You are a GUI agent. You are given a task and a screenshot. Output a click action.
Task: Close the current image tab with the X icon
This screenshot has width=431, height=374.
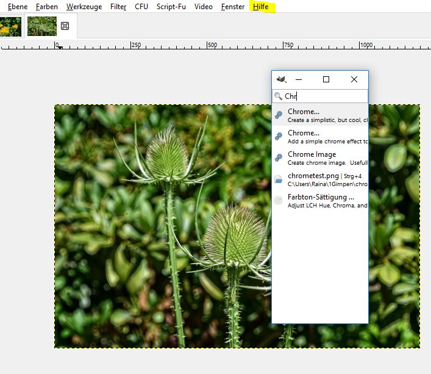coord(65,26)
